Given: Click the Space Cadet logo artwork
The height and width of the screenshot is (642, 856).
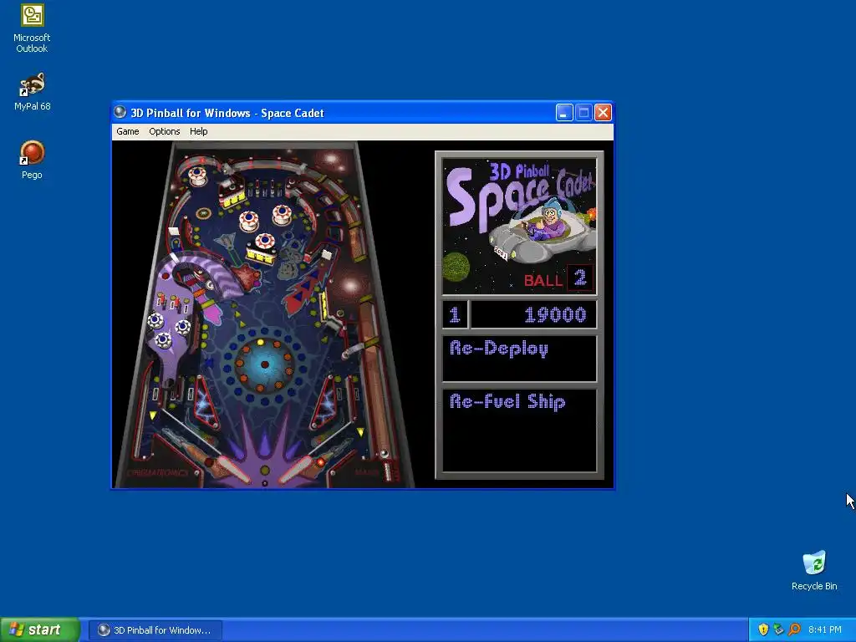Looking at the screenshot, I should tap(519, 226).
